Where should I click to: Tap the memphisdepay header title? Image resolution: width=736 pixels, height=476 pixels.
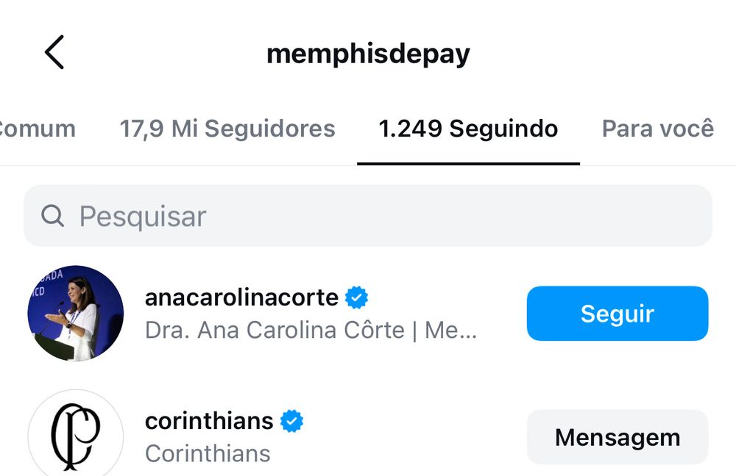click(x=369, y=54)
